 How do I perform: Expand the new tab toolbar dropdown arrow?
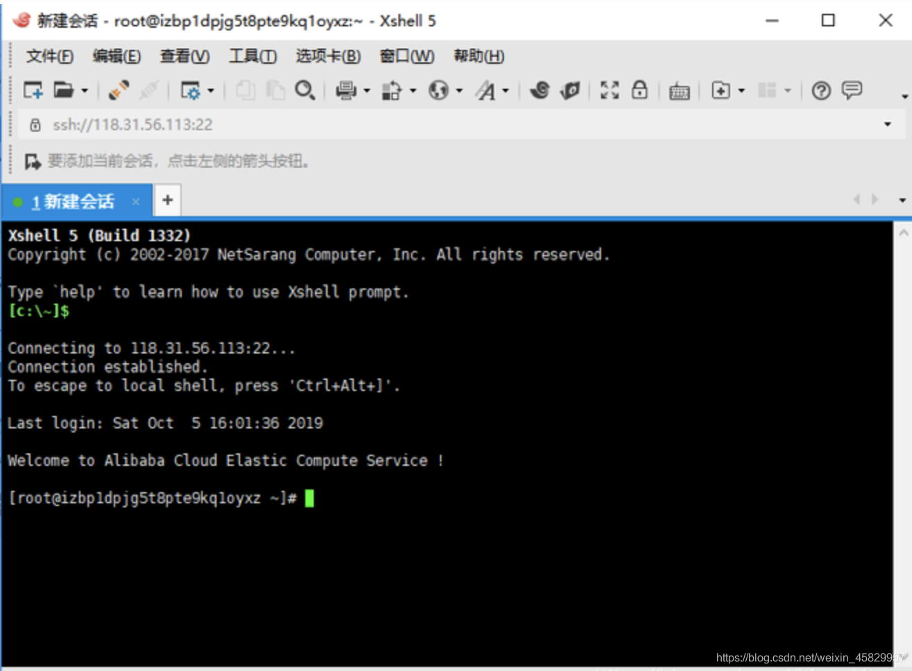coord(742,91)
